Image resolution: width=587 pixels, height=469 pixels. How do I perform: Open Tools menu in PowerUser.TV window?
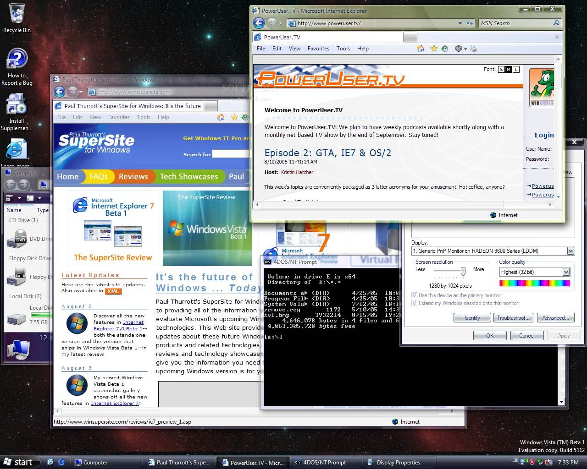pyautogui.click(x=343, y=49)
